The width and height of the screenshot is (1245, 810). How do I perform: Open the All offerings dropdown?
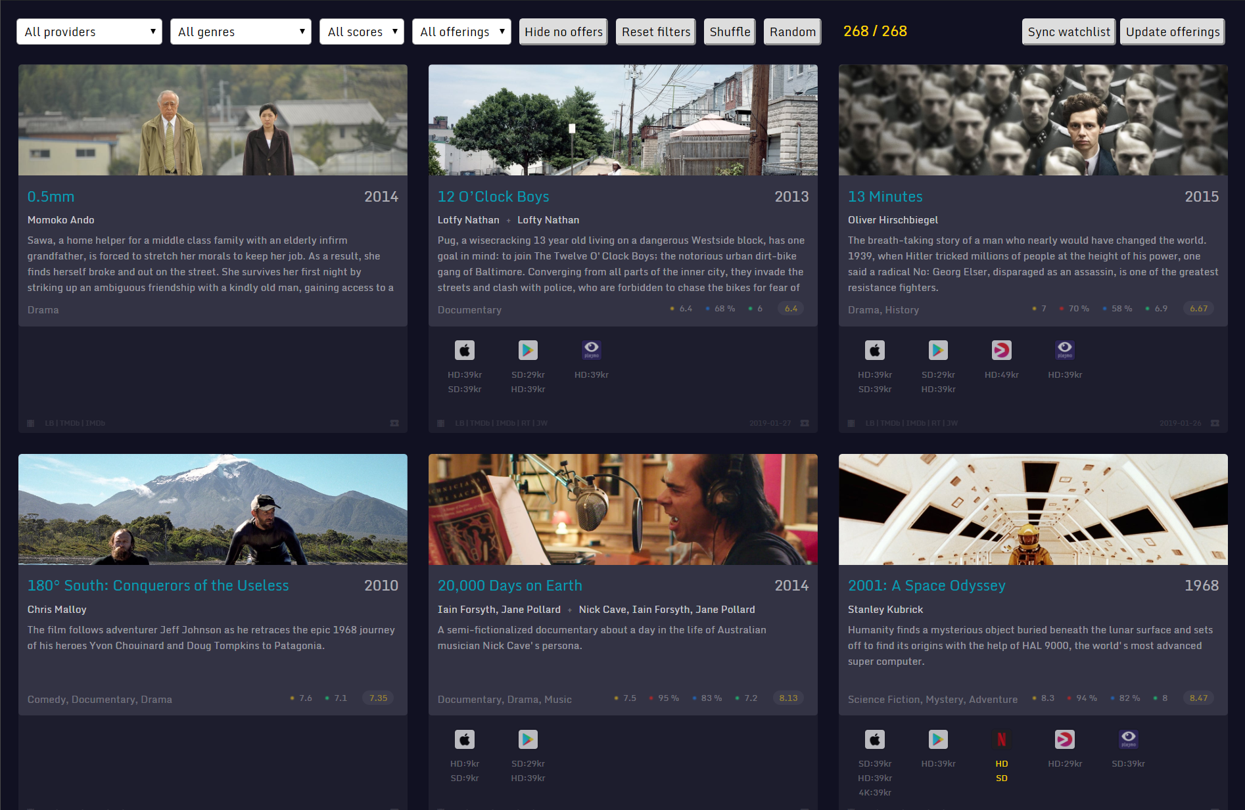(461, 32)
